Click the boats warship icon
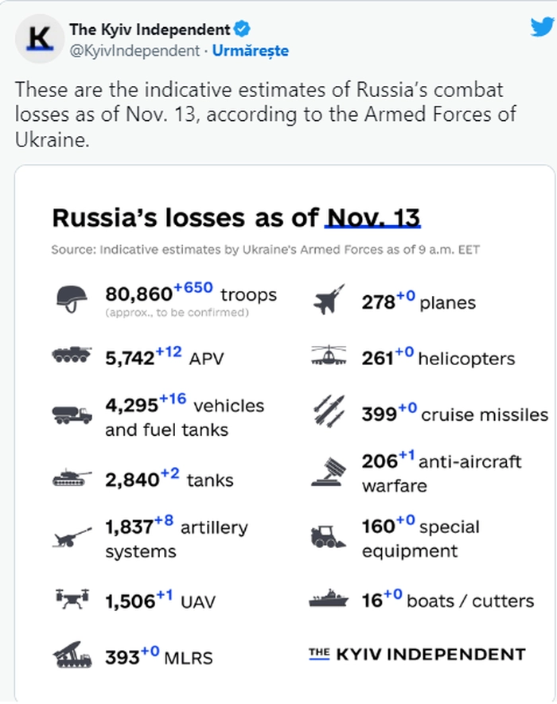 click(x=329, y=599)
